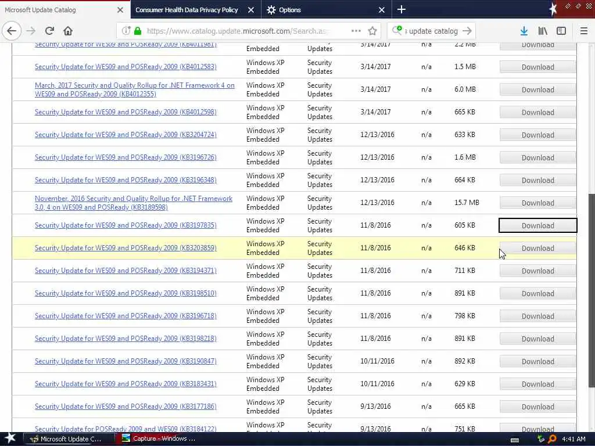The image size is (595, 446).
Task: Toggle the sidebar view icon
Action: [561, 31]
